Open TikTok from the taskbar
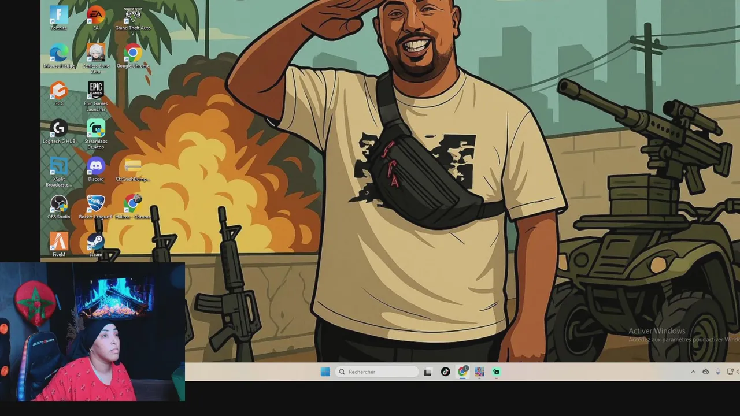 coord(445,372)
